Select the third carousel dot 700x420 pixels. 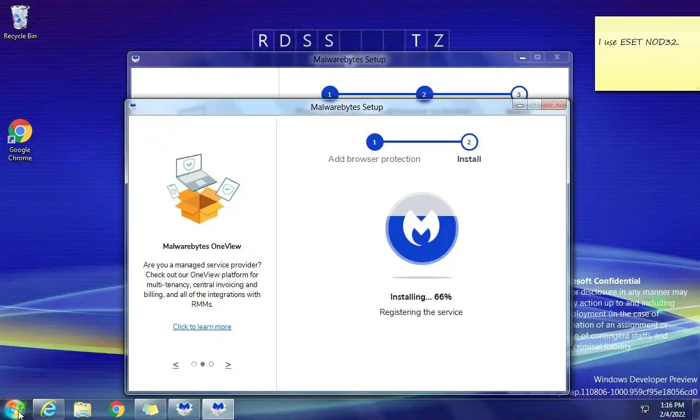[x=211, y=364]
